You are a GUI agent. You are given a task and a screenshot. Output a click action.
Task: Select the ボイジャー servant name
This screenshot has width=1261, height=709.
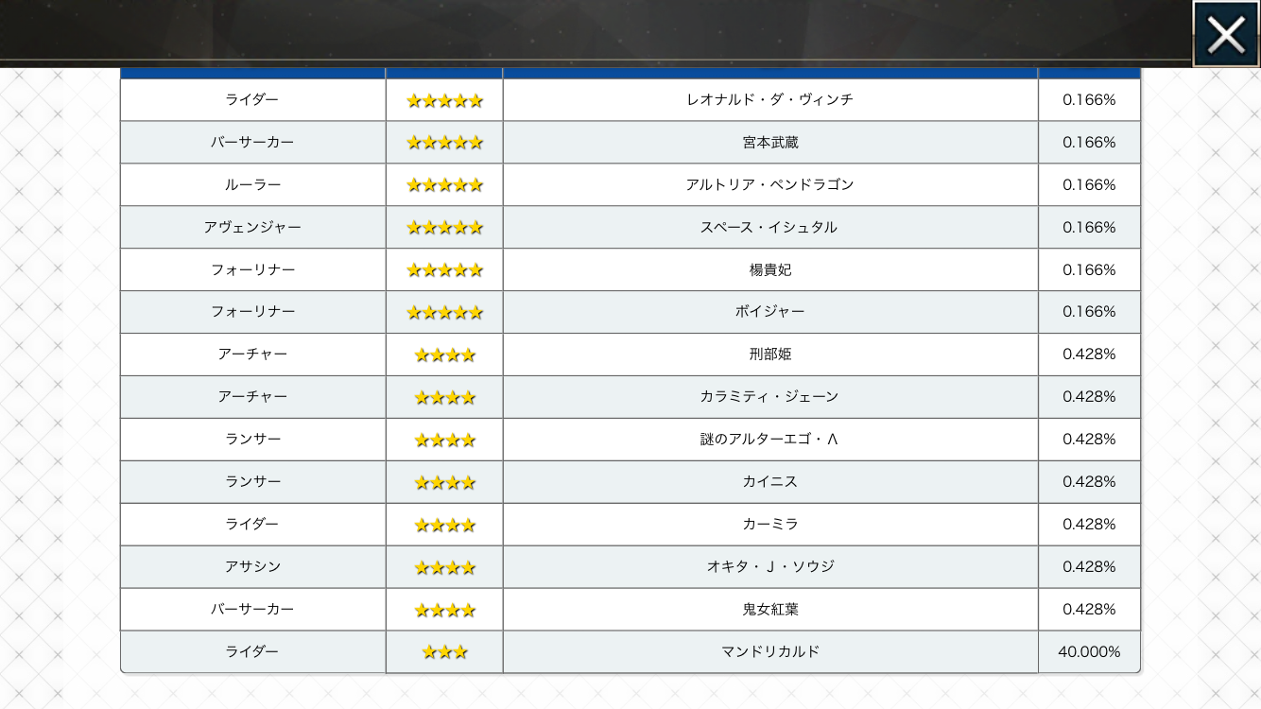pos(769,311)
